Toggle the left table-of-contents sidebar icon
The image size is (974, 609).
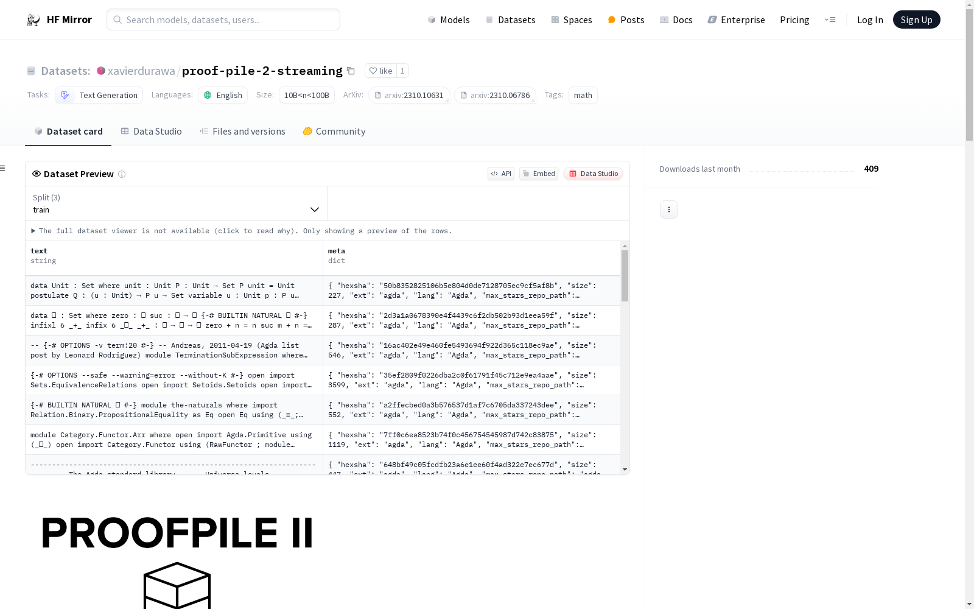3,168
